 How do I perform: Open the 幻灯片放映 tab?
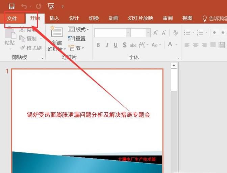[x=141, y=18]
